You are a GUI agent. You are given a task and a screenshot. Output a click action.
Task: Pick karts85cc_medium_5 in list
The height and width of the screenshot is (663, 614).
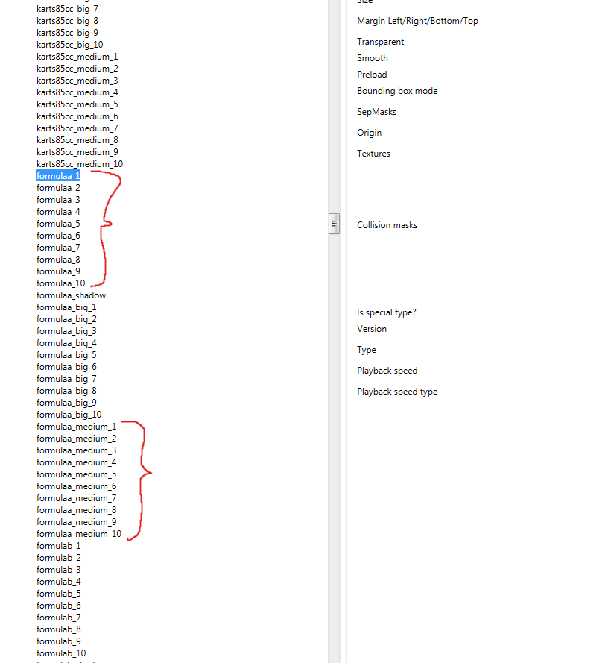coord(77,104)
